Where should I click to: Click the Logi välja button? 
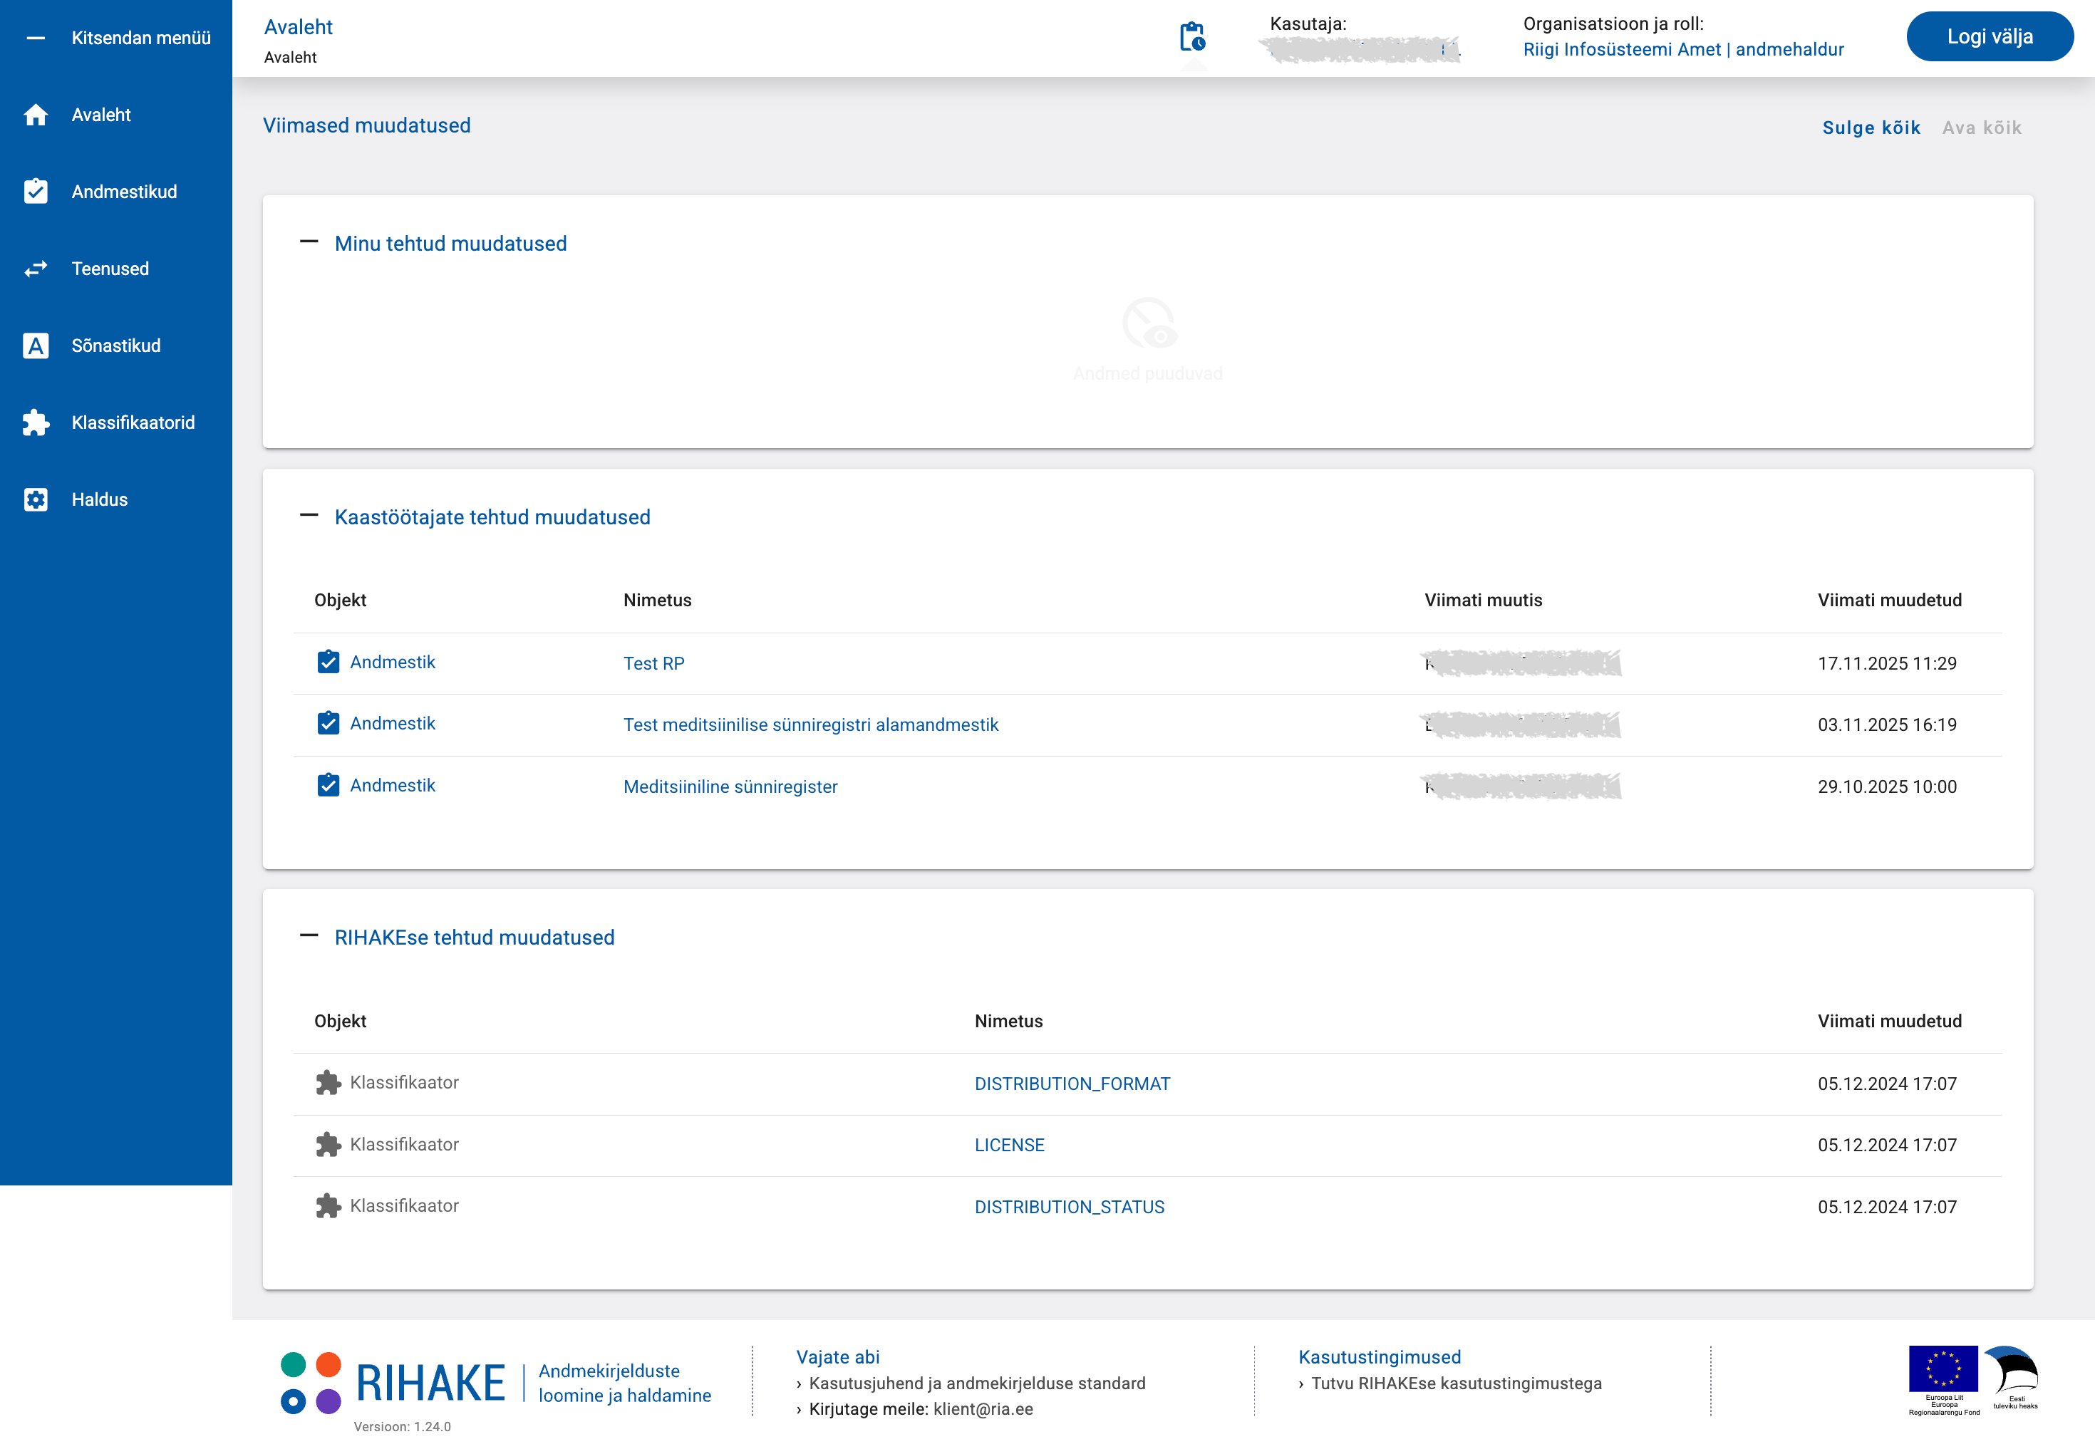1989,37
